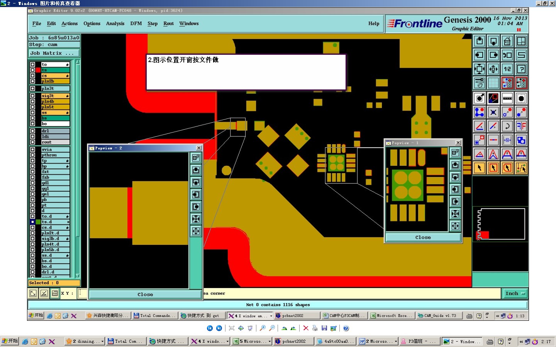Viewport: 556px width, 347px height.
Task: Open the Analysis menu
Action: click(115, 24)
